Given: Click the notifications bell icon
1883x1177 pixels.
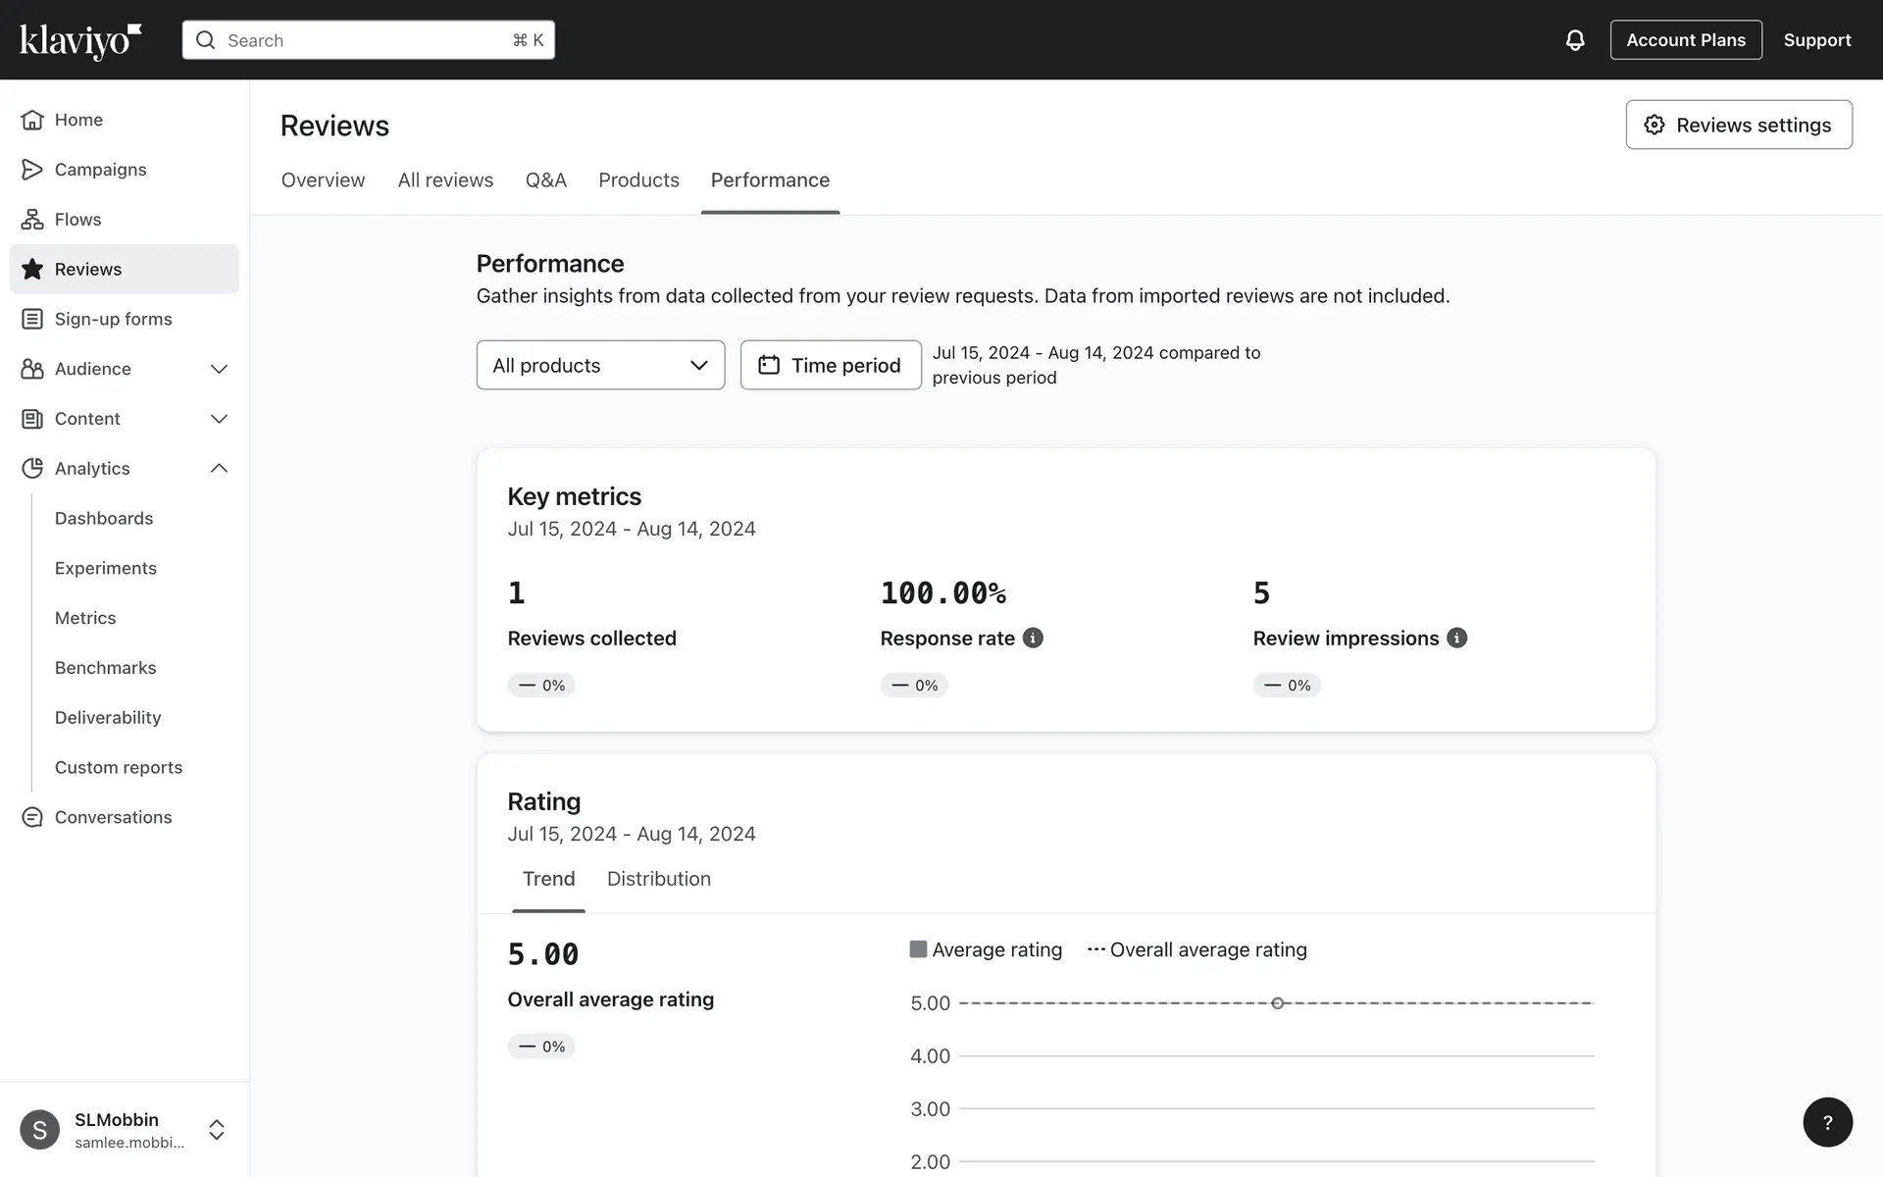Looking at the screenshot, I should (x=1574, y=40).
